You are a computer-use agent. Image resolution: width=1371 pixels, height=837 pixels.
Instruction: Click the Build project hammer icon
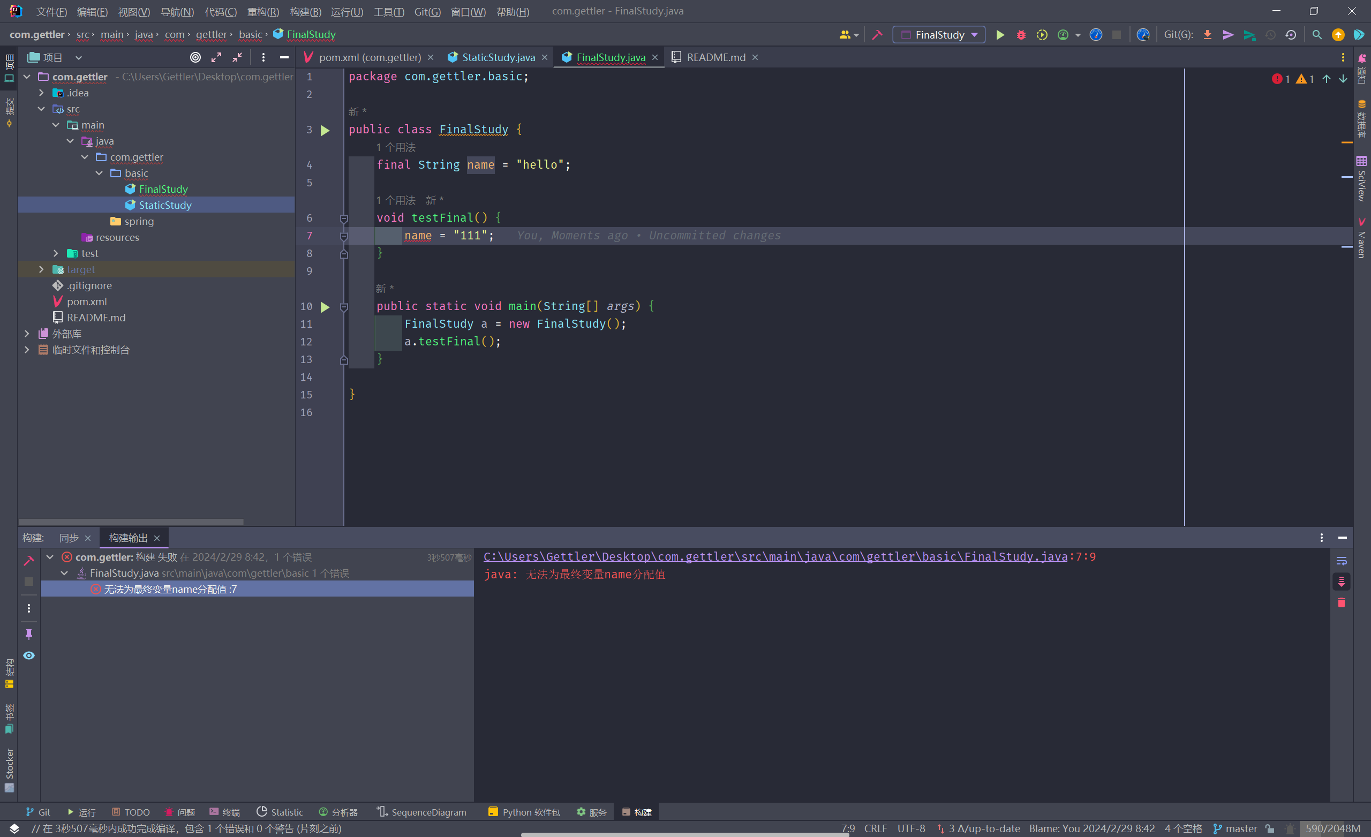pos(877,34)
